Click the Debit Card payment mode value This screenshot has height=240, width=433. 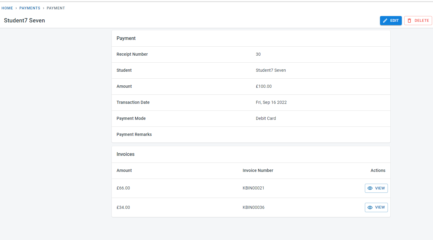pos(266,119)
